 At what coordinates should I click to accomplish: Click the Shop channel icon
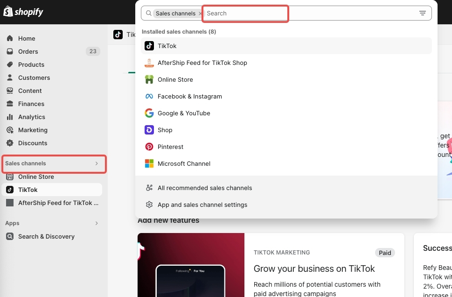coord(149,130)
